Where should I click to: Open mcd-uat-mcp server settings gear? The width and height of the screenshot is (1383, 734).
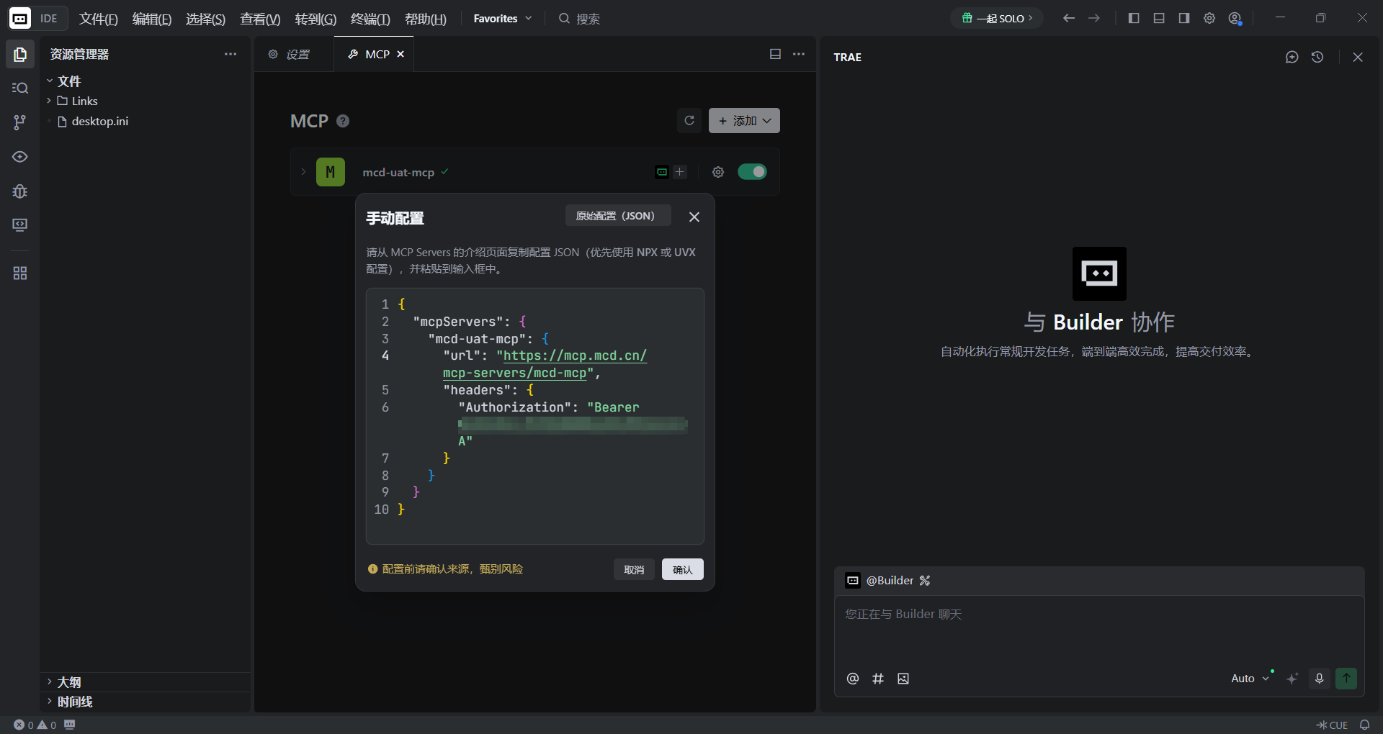[x=717, y=172]
